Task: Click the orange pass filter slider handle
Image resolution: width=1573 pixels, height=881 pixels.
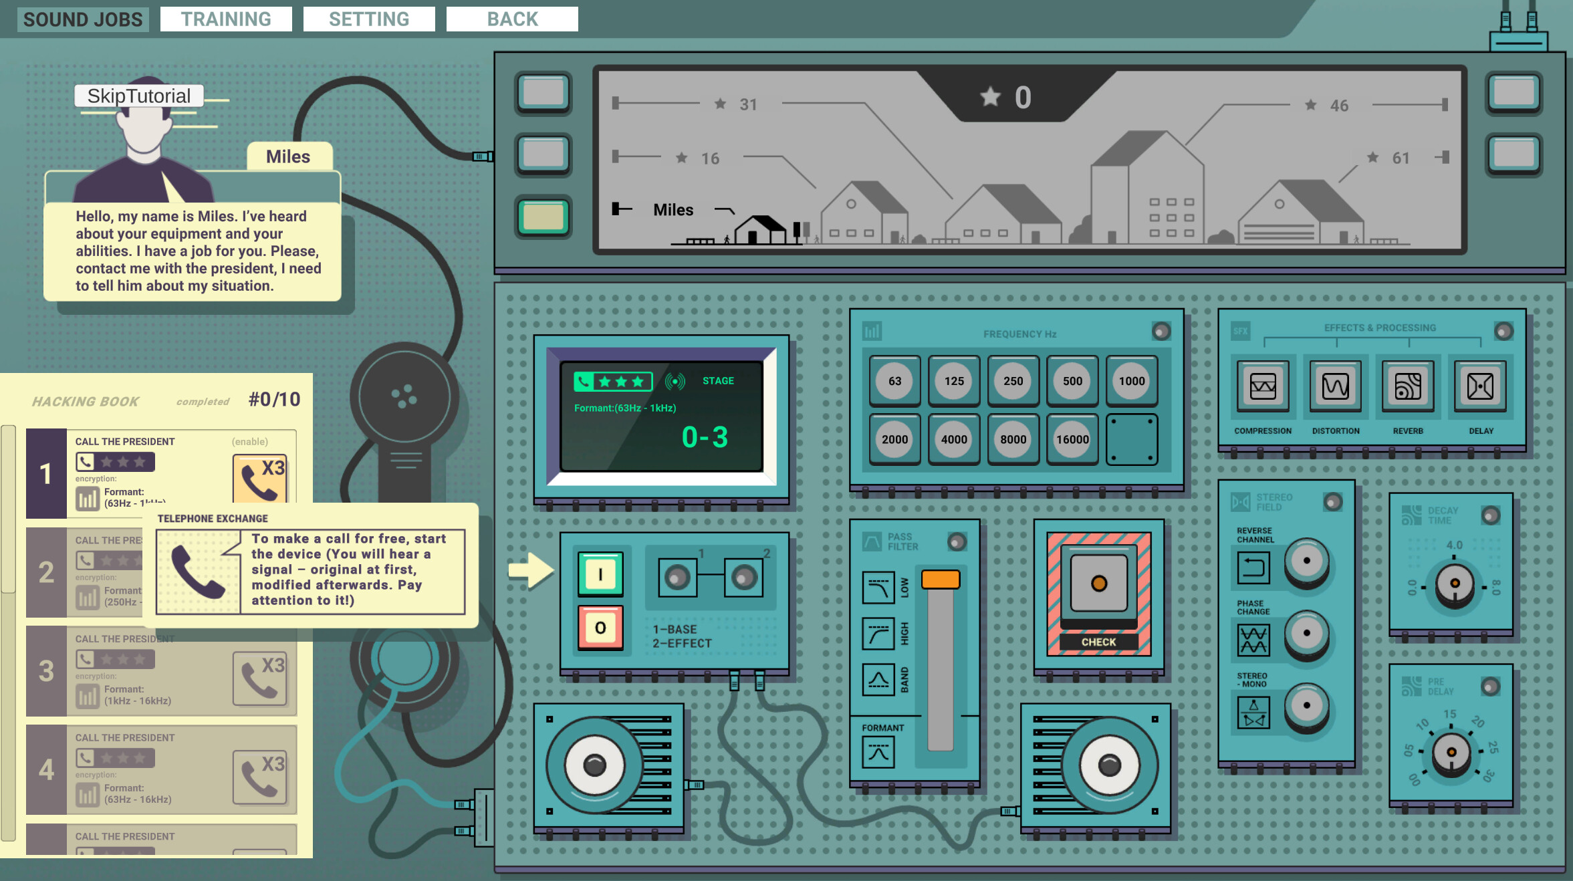Action: (x=941, y=580)
